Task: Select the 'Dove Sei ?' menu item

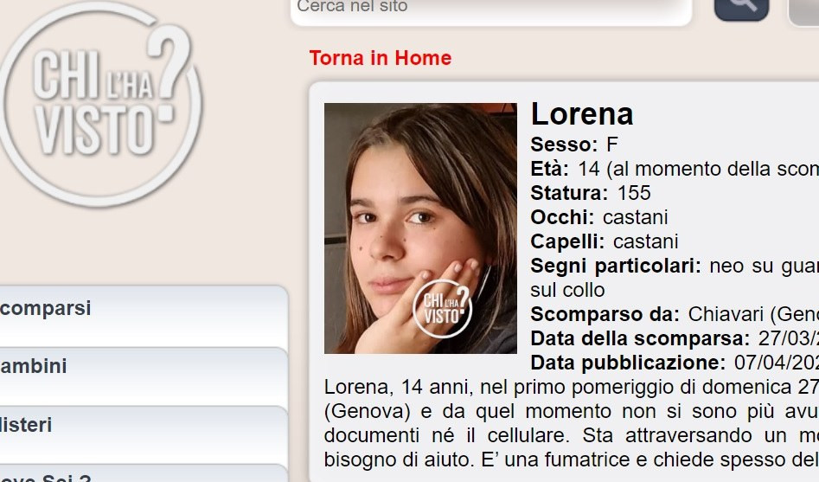Action: pyautogui.click(x=144, y=473)
